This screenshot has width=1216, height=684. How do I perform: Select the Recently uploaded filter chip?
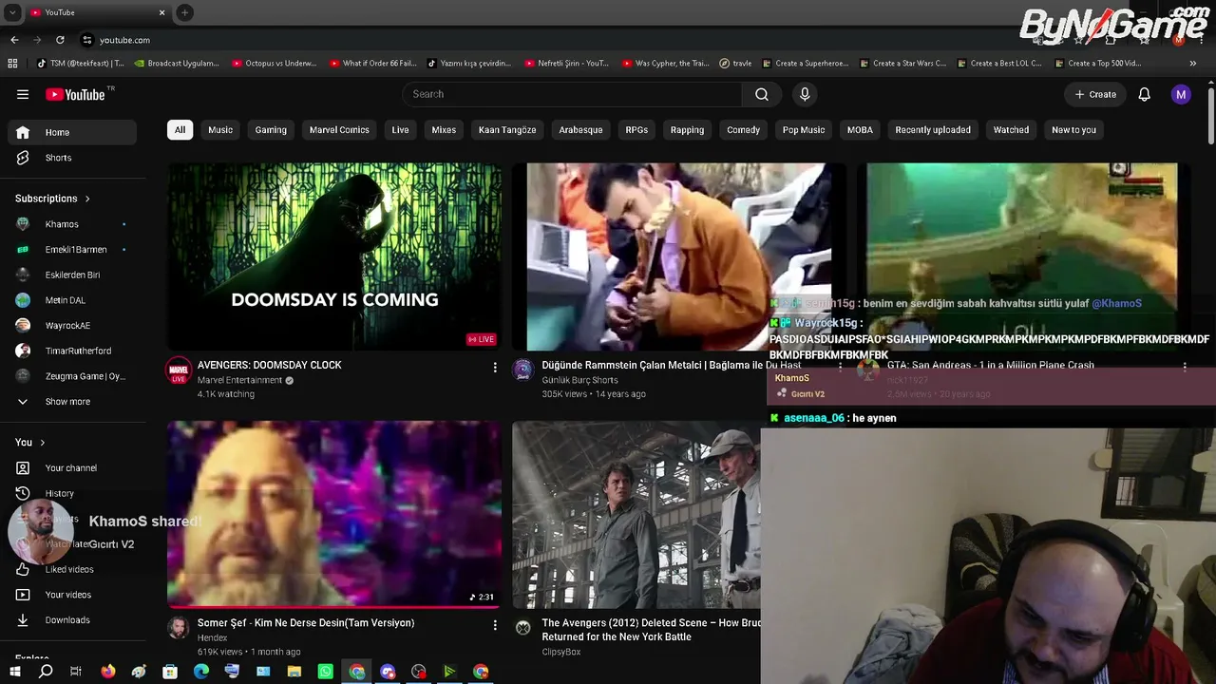(x=933, y=130)
